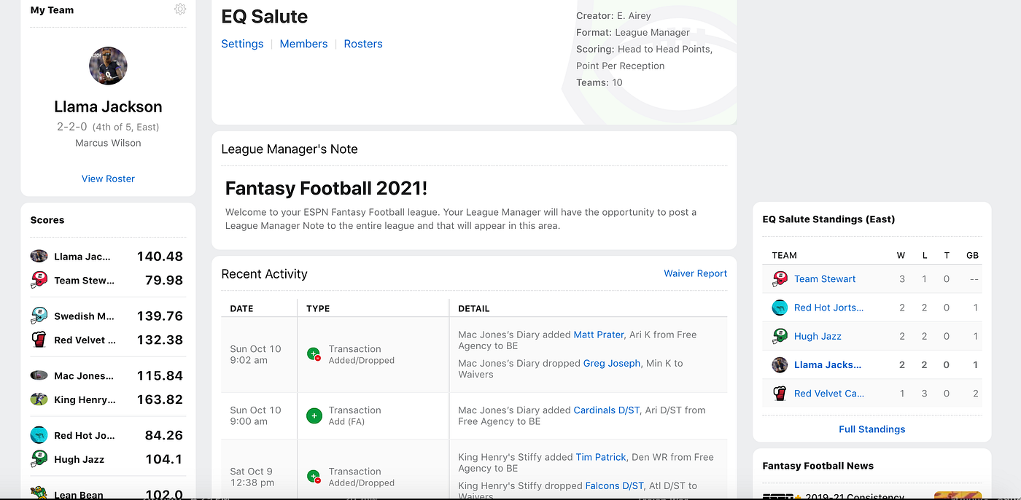1021x500 pixels.
Task: Click Red Velvet logo icon in Scores
Action: click(39, 340)
